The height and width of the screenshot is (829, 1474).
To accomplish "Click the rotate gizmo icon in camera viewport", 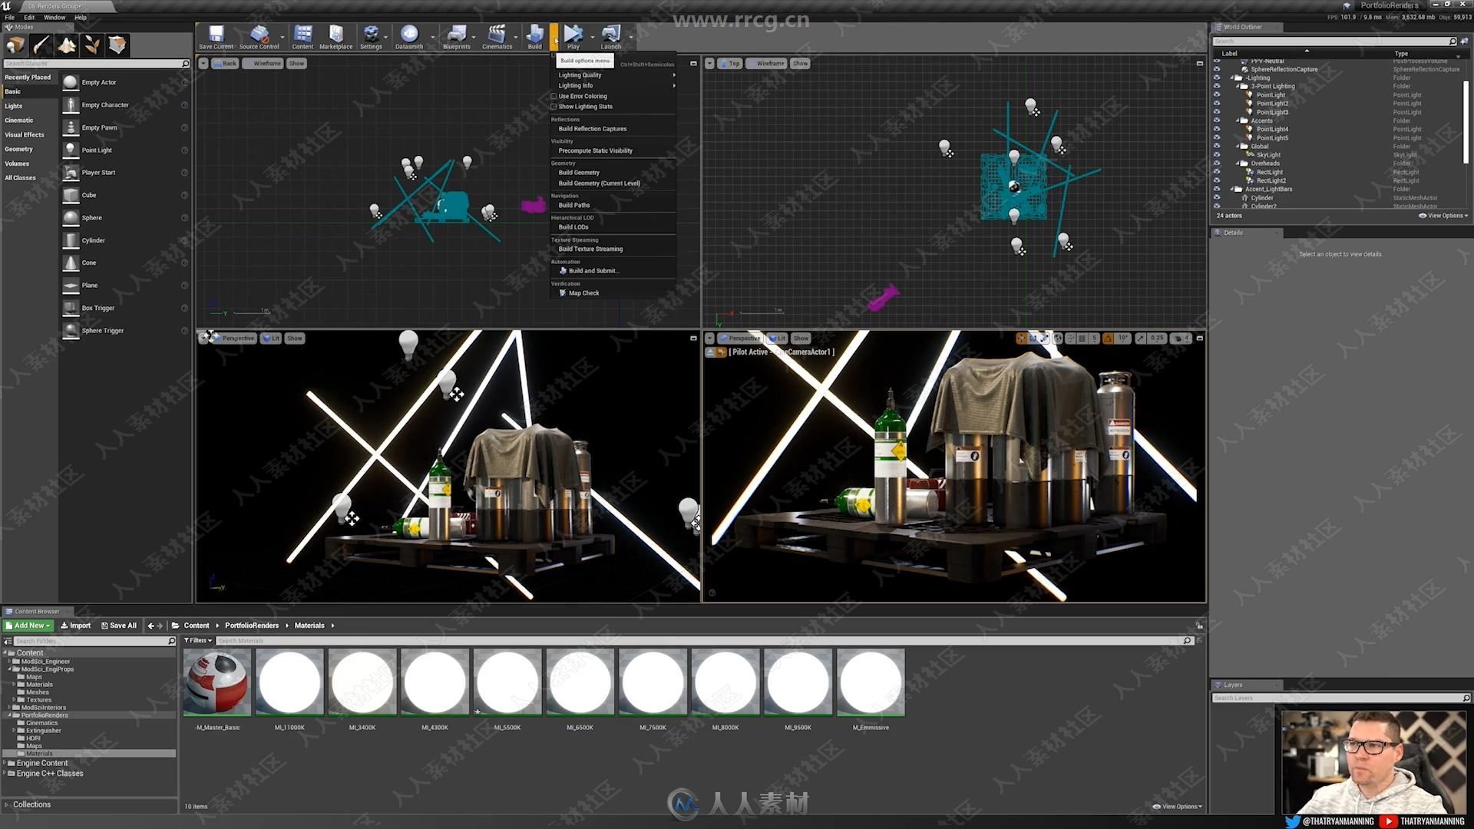I will pyautogui.click(x=1033, y=339).
